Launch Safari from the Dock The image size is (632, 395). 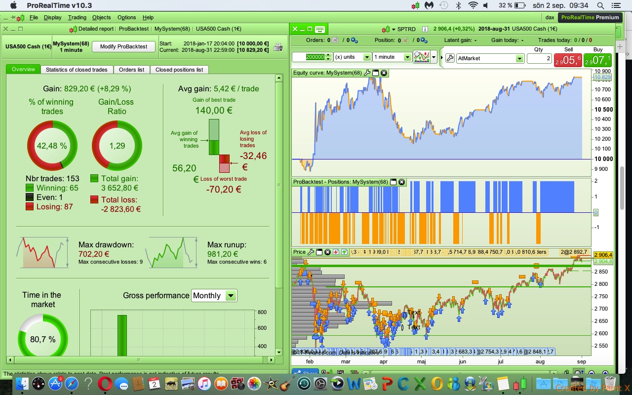[x=71, y=383]
